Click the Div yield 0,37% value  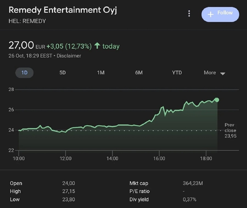click(190, 200)
